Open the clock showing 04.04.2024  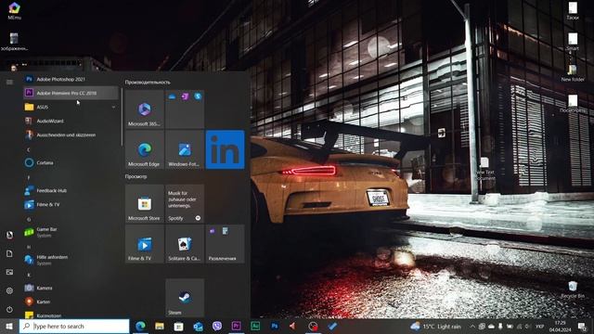(560, 326)
